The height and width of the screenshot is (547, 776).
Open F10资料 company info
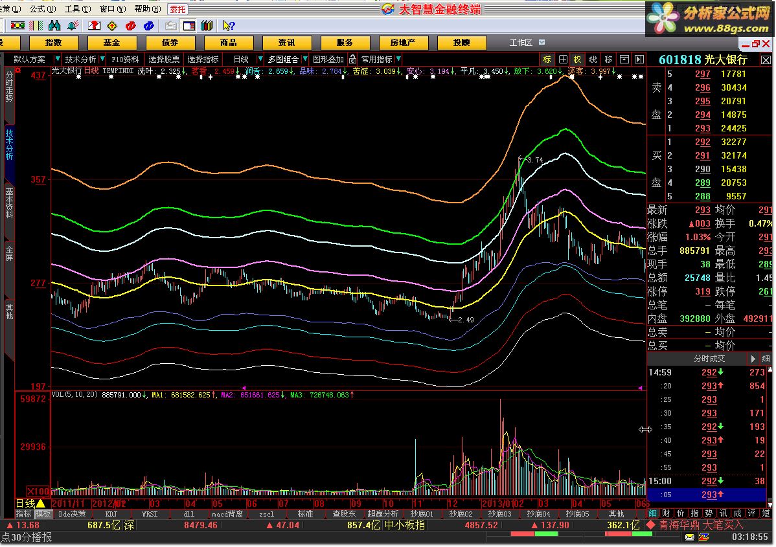tap(125, 60)
